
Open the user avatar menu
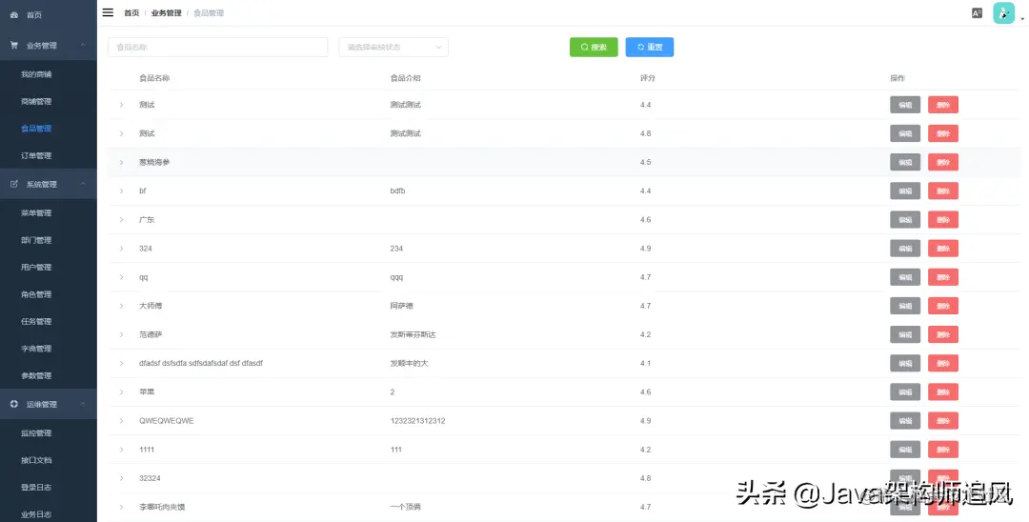(1004, 13)
